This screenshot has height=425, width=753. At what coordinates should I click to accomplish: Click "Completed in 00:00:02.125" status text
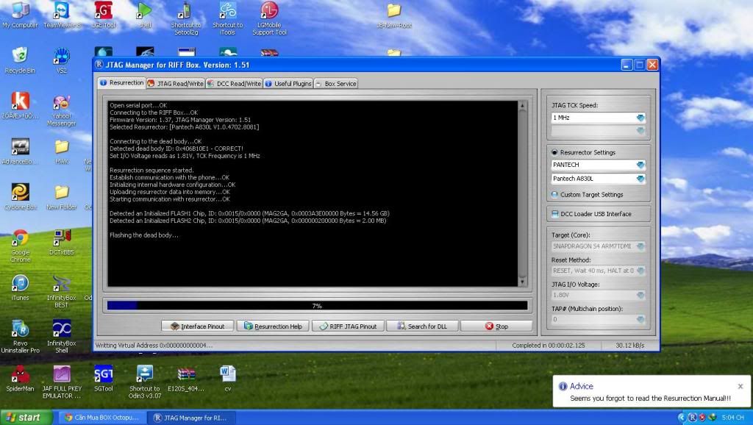click(x=549, y=346)
